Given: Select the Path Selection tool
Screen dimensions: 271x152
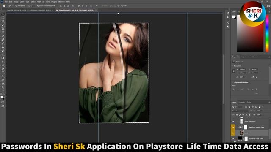Looking at the screenshot, I should [x=3, y=76].
